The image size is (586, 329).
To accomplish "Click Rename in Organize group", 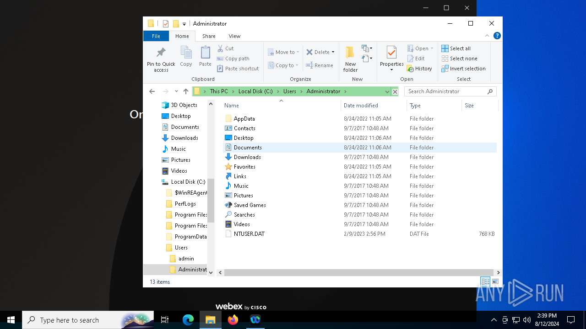I will coord(320,65).
